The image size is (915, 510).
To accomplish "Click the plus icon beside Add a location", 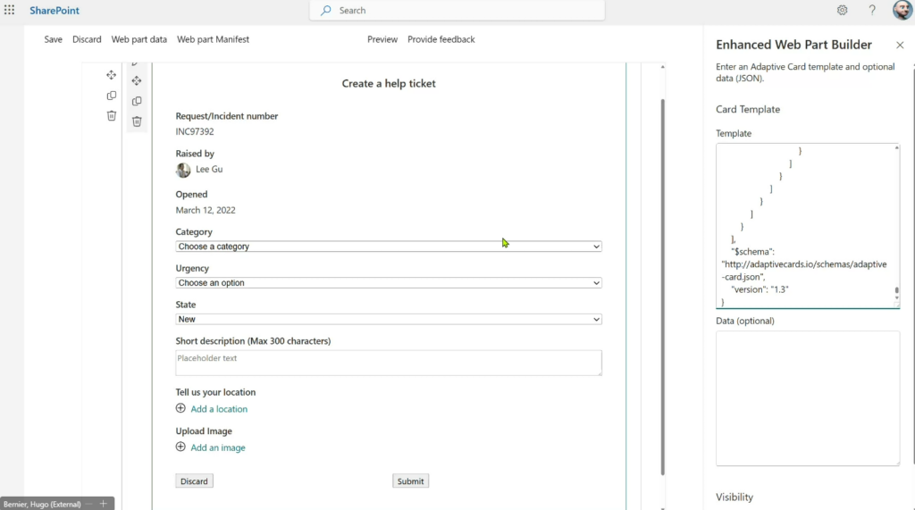I will click(x=180, y=408).
